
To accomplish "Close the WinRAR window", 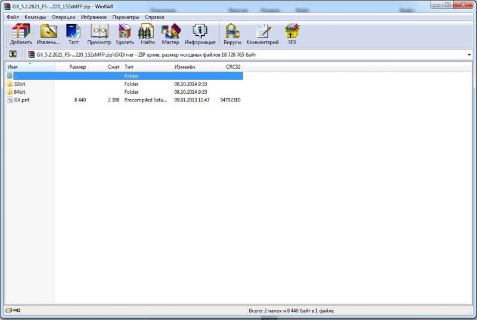I will pyautogui.click(x=463, y=5).
